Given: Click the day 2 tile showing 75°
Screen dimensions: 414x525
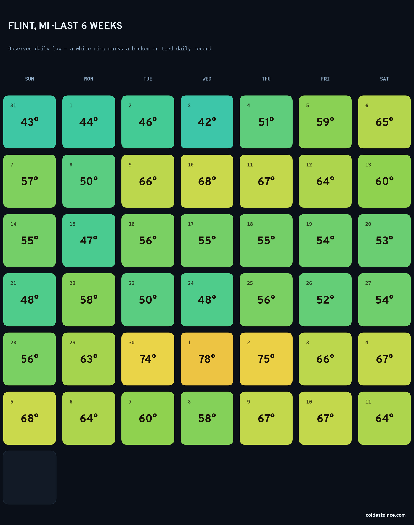Looking at the screenshot, I should tap(266, 359).
